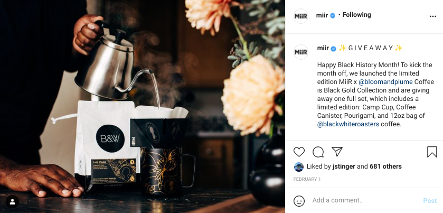Open comments via the speech bubble icon
This screenshot has width=443, height=213.
(x=318, y=152)
